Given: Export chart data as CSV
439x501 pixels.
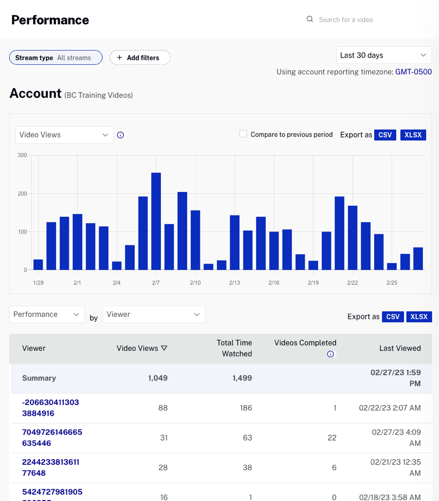Looking at the screenshot, I should [x=385, y=135].
